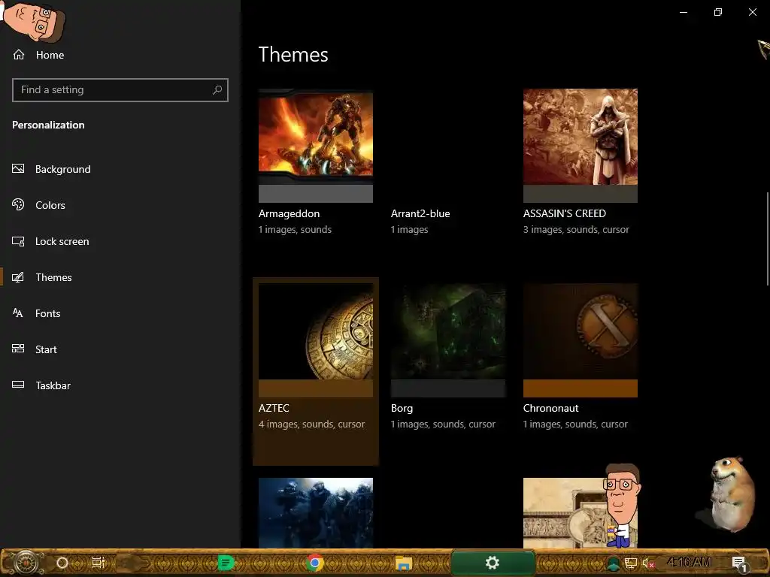Viewport: 770px width, 577px height.
Task: Click the Start tiles icon
Action: (18, 349)
